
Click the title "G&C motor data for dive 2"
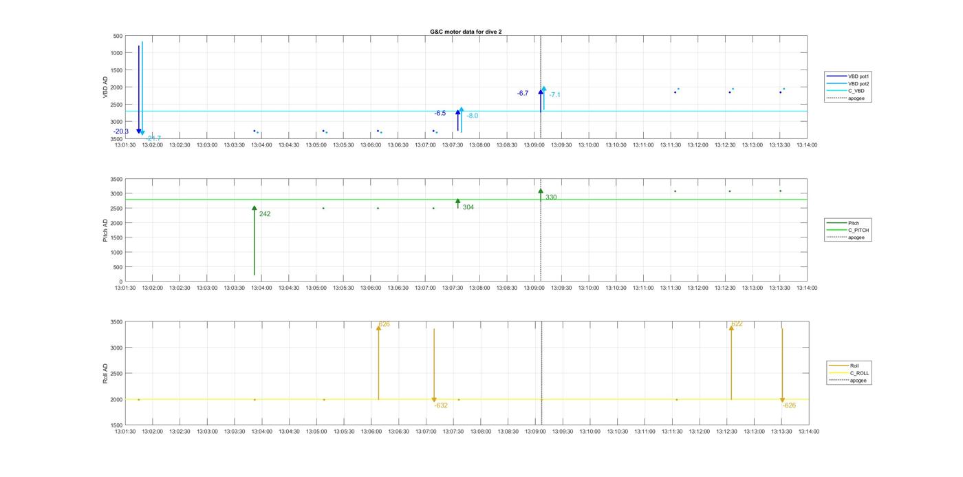(466, 32)
